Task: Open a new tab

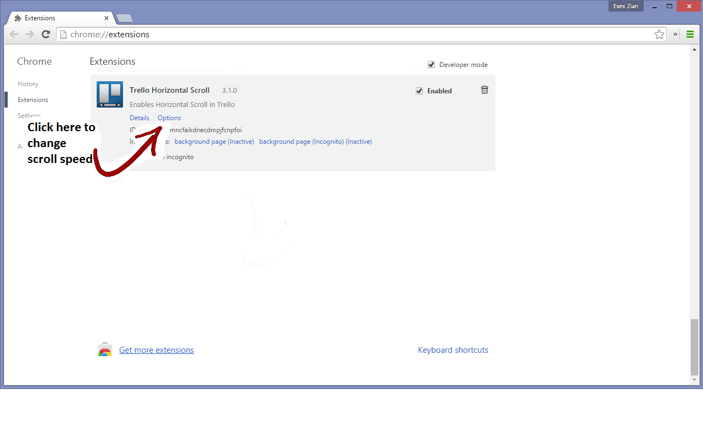Action: point(125,18)
